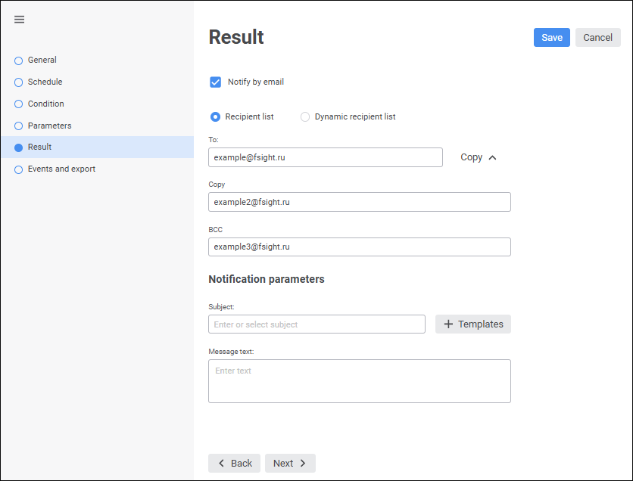Click the BCC email field
633x481 pixels.
(x=359, y=247)
